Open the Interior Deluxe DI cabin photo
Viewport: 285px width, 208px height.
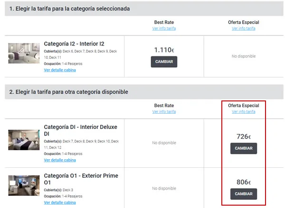coord(24,140)
